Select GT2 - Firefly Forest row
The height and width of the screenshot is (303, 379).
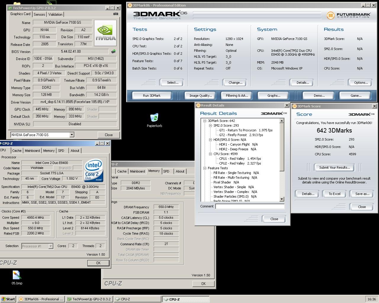[241, 135]
